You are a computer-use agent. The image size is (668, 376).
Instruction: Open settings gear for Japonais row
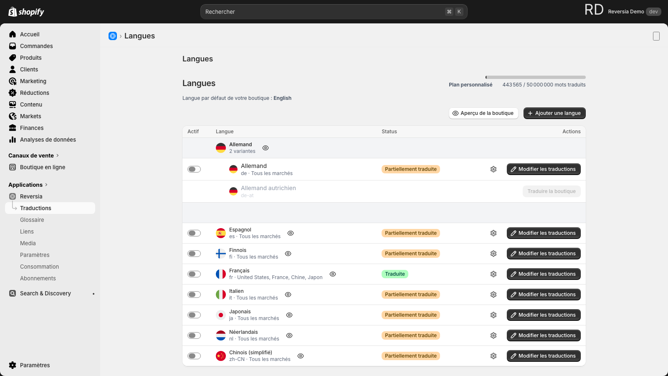[493, 315]
